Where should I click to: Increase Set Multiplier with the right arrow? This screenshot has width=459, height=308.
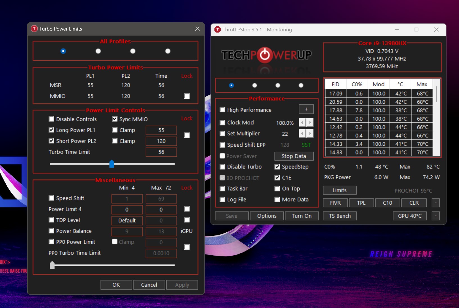(310, 133)
